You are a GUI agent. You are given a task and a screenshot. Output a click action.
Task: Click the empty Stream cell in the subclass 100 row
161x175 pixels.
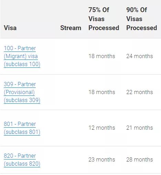coord(71,56)
